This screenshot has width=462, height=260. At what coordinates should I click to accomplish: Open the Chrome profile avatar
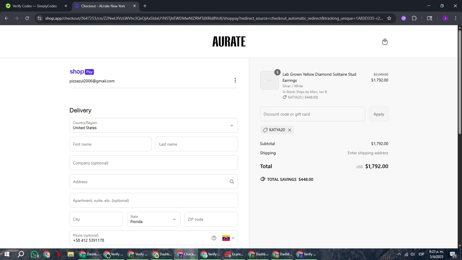point(445,18)
